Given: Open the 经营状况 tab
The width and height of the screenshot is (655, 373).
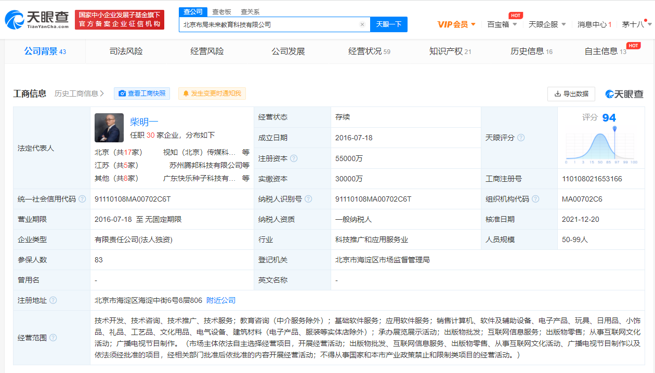Looking at the screenshot, I should coord(369,51).
